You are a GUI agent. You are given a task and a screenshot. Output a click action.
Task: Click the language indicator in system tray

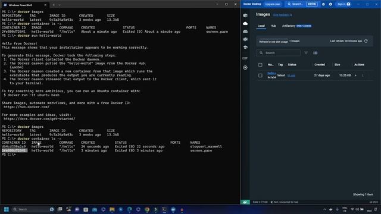pos(345,209)
